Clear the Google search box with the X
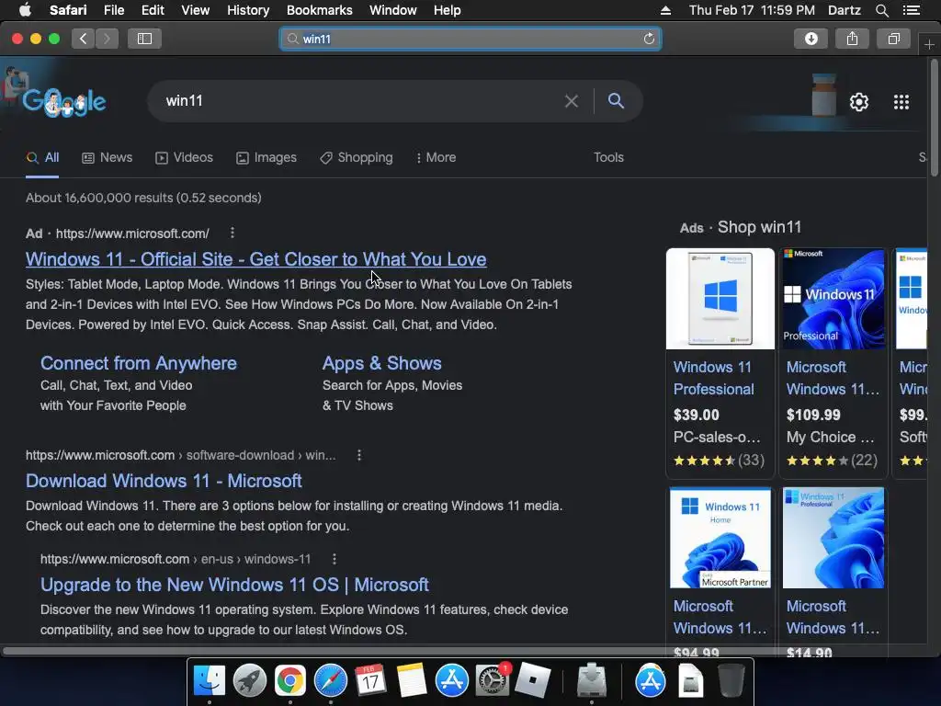 coord(572,101)
